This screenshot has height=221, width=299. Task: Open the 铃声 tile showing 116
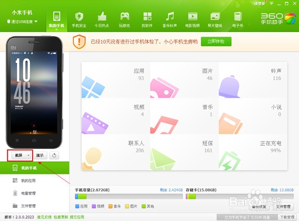tap(253, 80)
